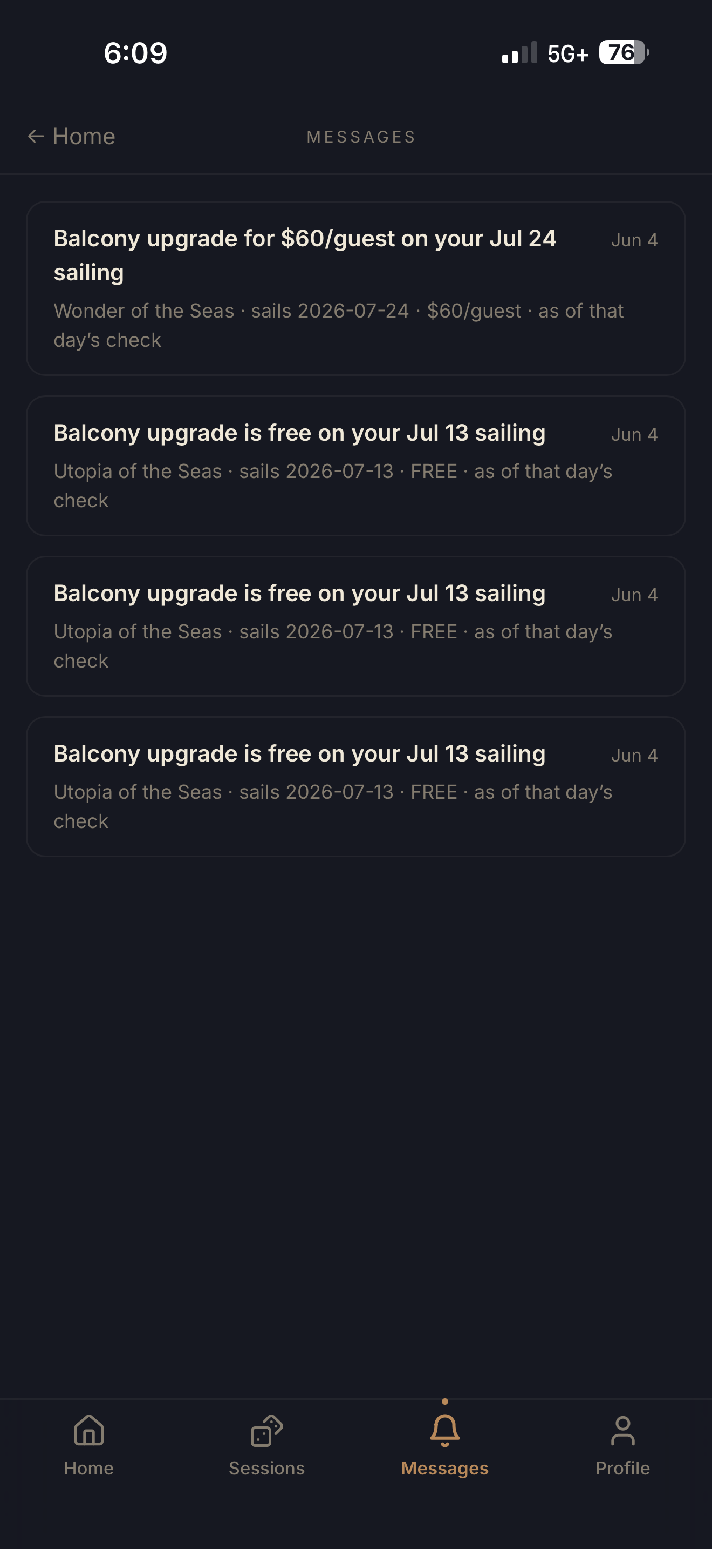Select the Sessions tab label
Screen dimensions: 712x1549
(266, 1468)
